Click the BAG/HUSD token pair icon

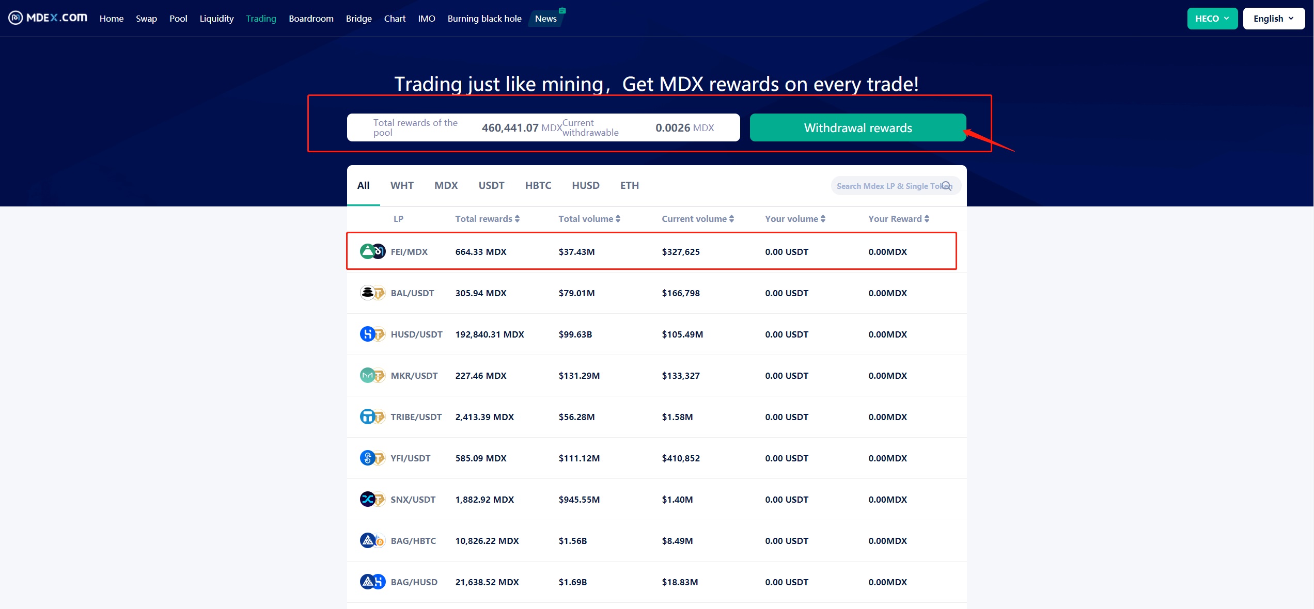click(372, 582)
